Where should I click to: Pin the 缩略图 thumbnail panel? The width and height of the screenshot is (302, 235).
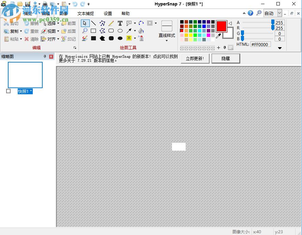(45, 56)
